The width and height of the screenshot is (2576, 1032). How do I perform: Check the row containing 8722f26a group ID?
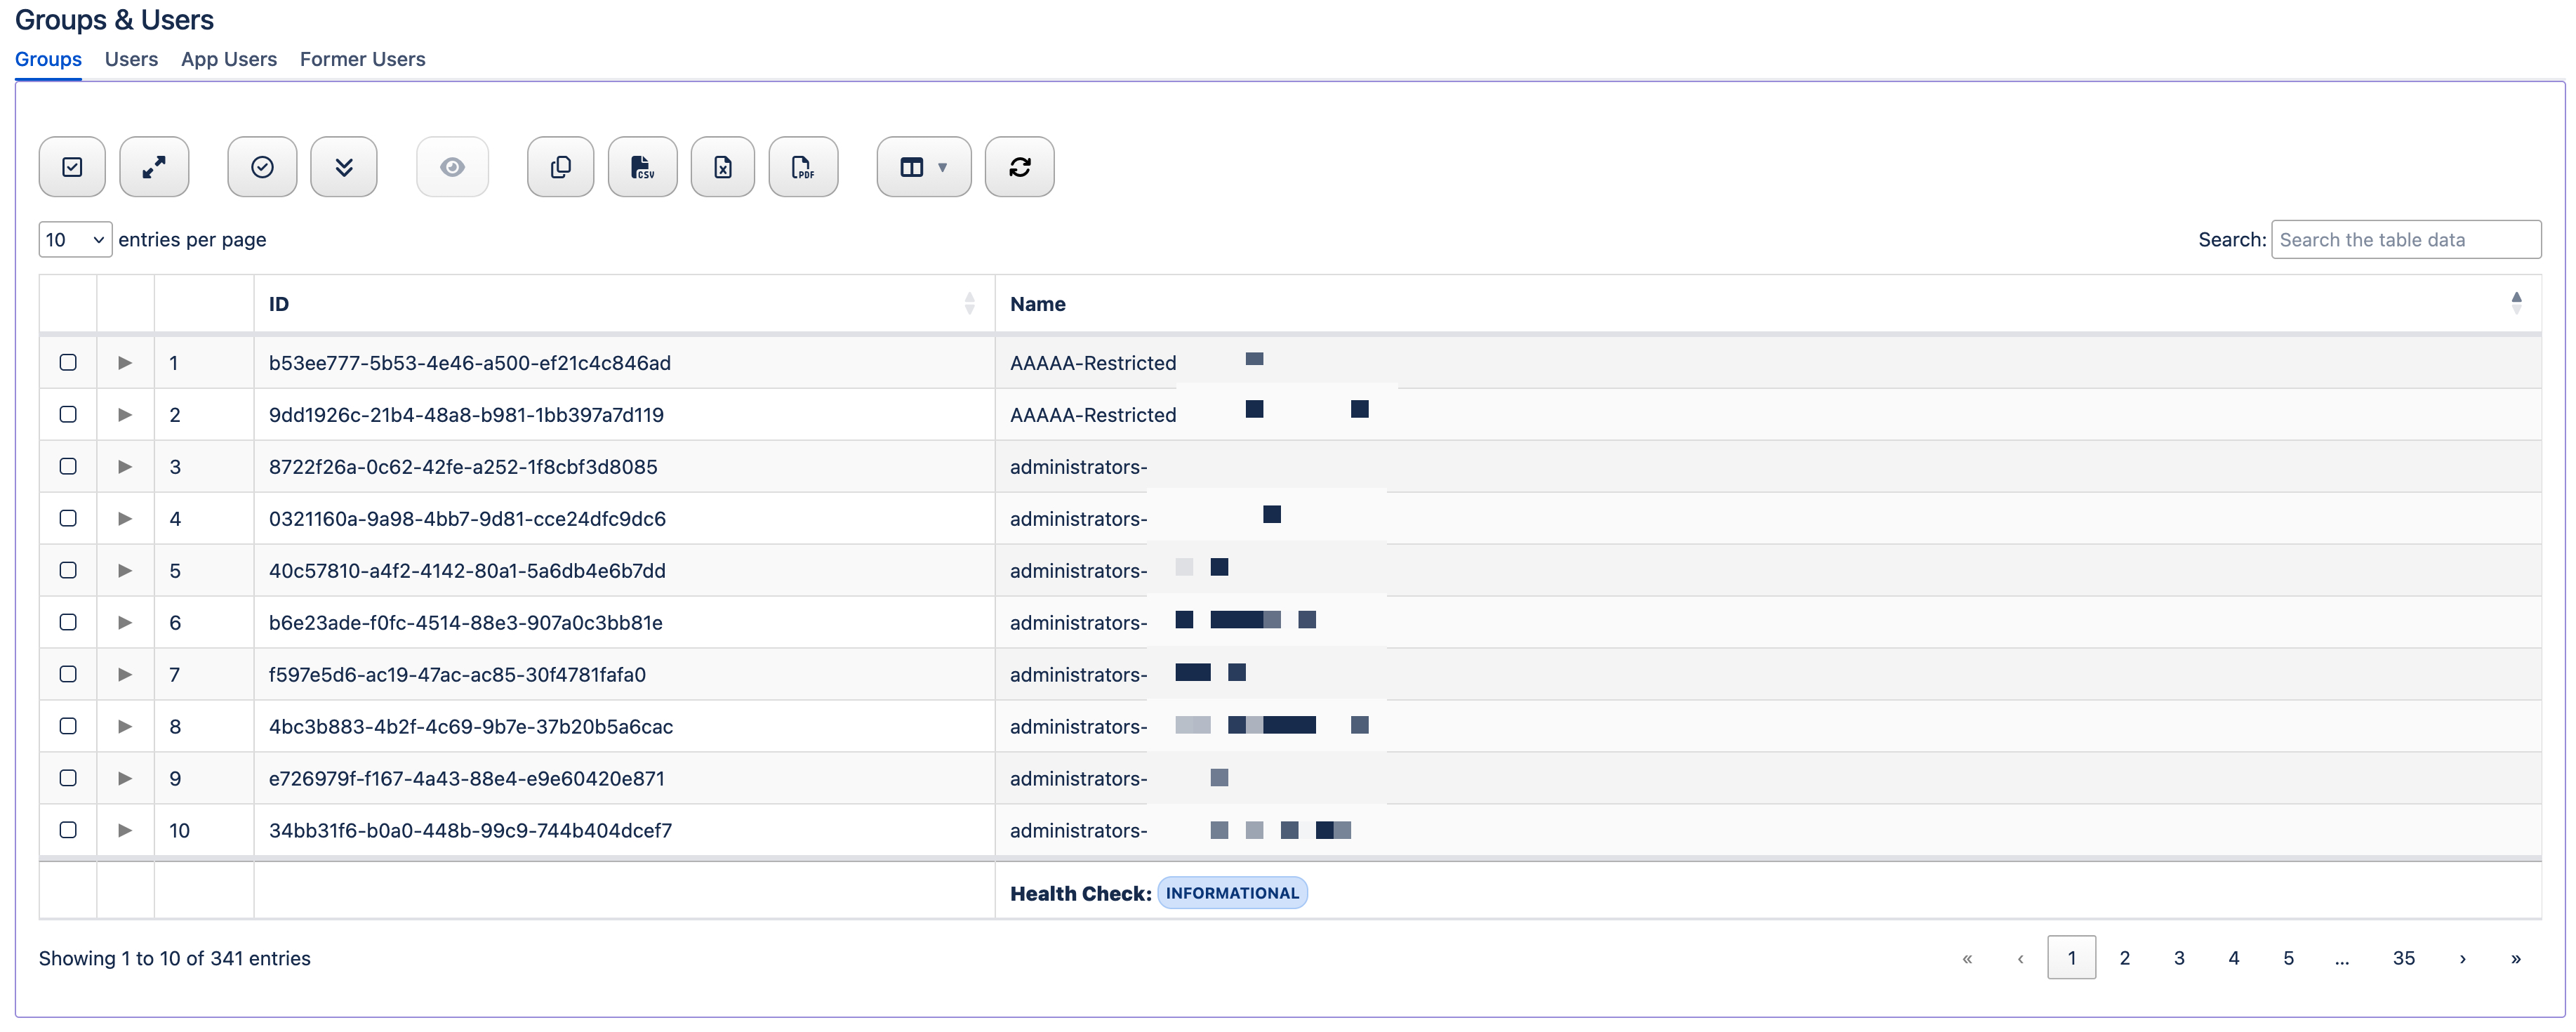68,466
